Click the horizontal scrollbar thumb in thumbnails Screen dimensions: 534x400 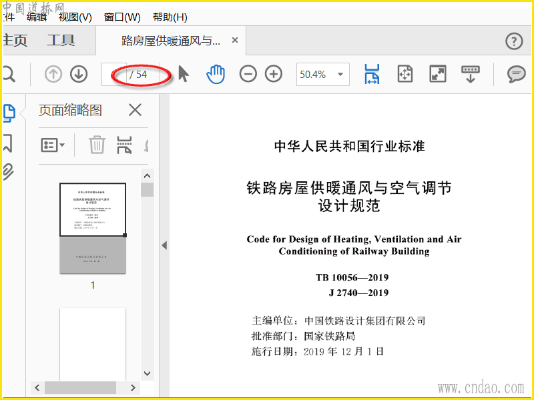click(80, 387)
